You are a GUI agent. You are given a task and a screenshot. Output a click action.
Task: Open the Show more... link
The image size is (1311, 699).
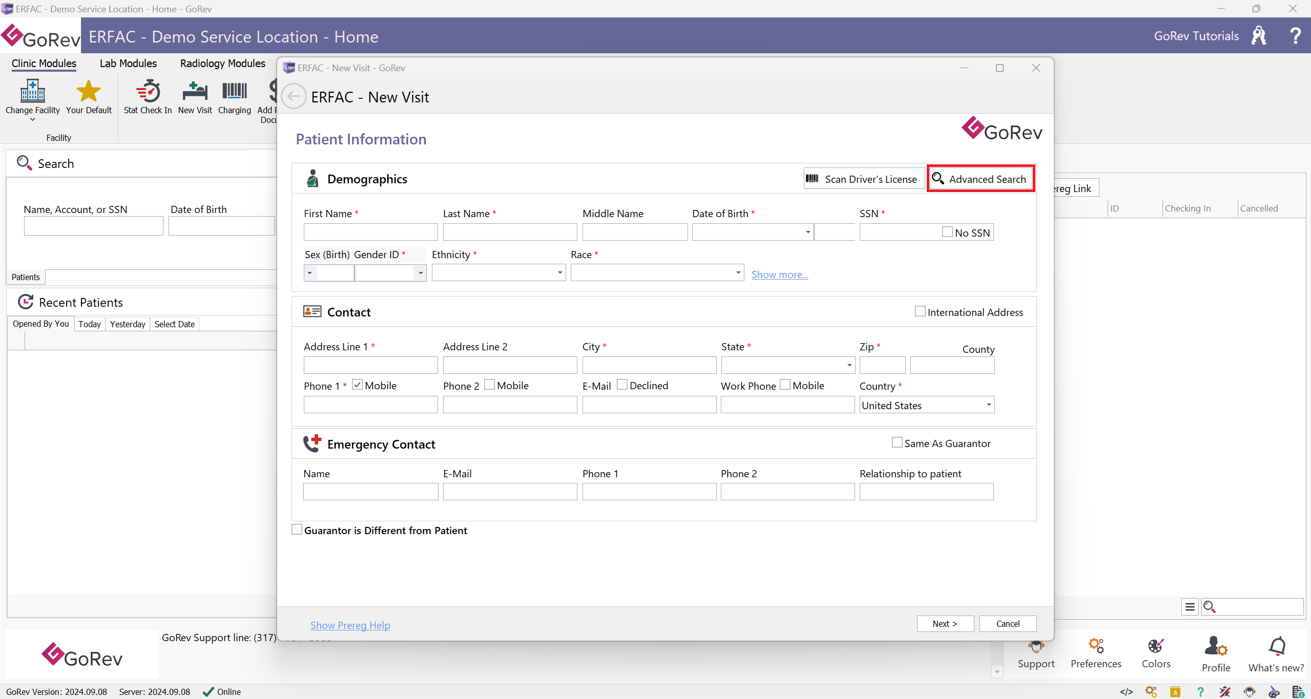point(780,274)
